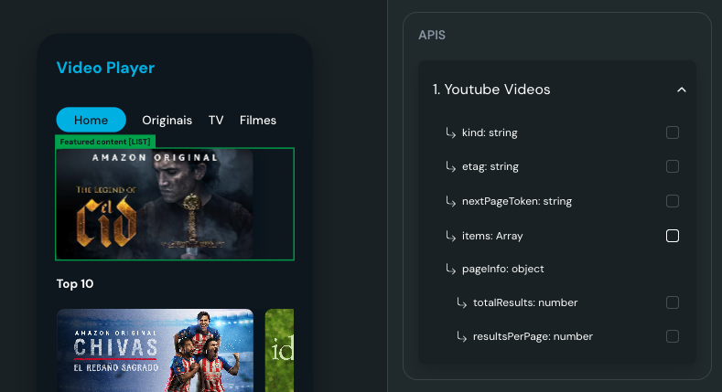Select the Filmes tab
Viewport: 722px width, 392px height.
[258, 120]
